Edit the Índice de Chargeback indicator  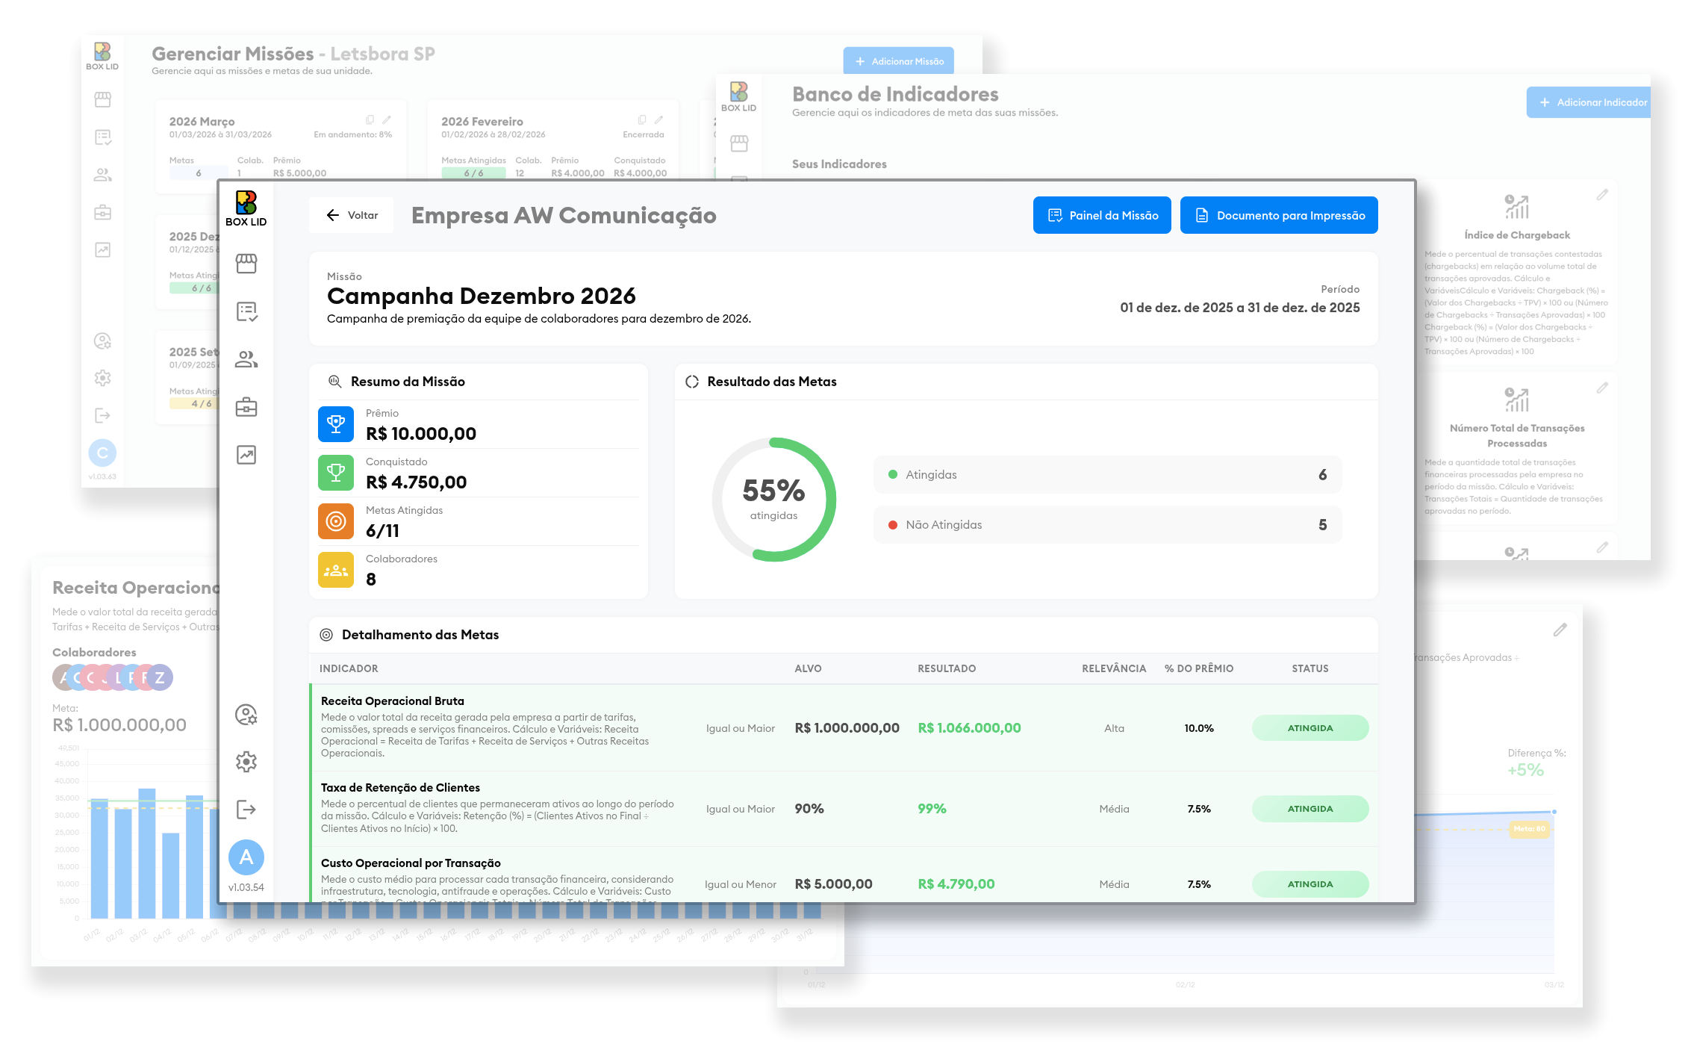click(1602, 195)
